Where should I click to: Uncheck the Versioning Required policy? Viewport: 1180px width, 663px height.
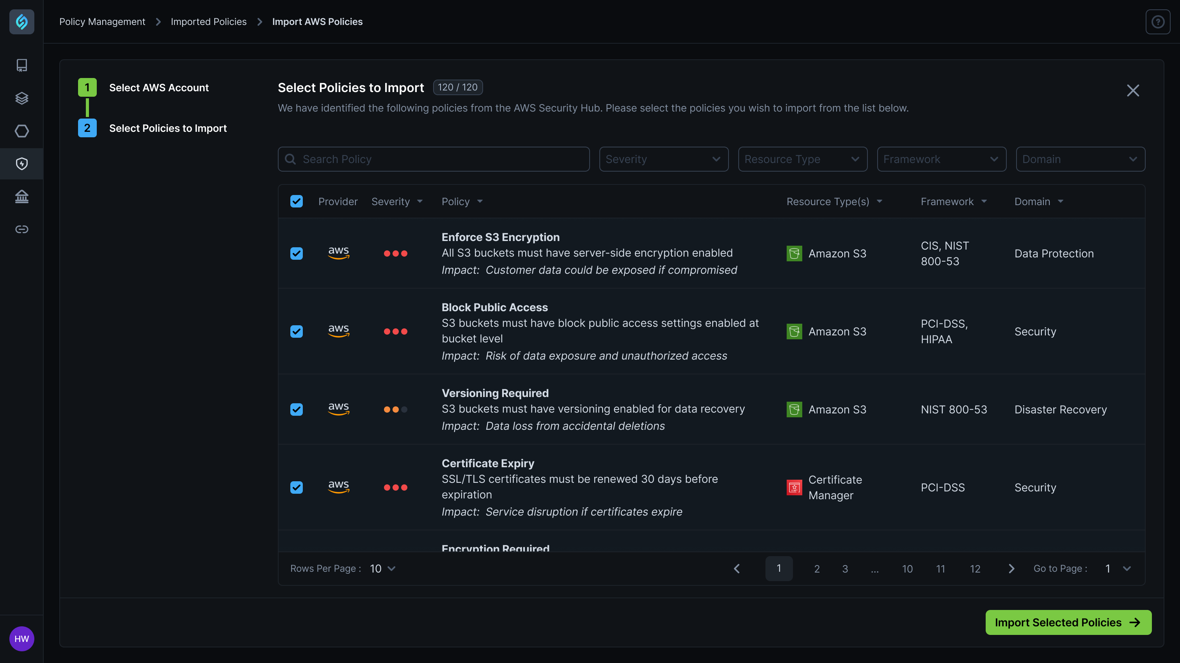[x=297, y=409]
